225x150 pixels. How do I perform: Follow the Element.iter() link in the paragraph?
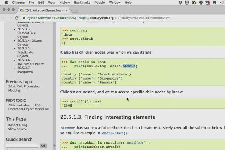(x=113, y=133)
